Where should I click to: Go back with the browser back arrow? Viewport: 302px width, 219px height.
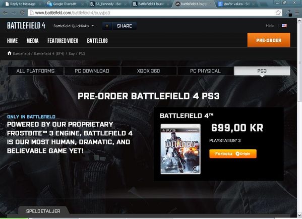6,13
